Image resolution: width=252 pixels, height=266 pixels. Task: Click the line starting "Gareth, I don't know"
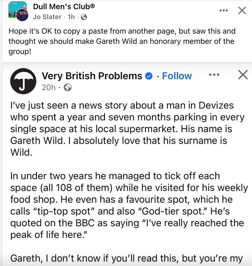pyautogui.click(x=126, y=258)
